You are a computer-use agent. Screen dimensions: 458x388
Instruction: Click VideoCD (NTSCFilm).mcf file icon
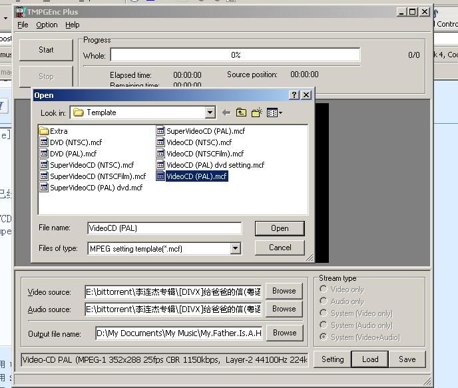pos(160,153)
